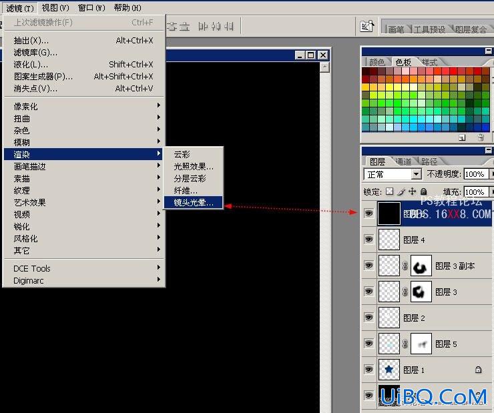Expand Stylize (风格化) submenu
This screenshot has width=494, height=413.
click(x=84, y=238)
